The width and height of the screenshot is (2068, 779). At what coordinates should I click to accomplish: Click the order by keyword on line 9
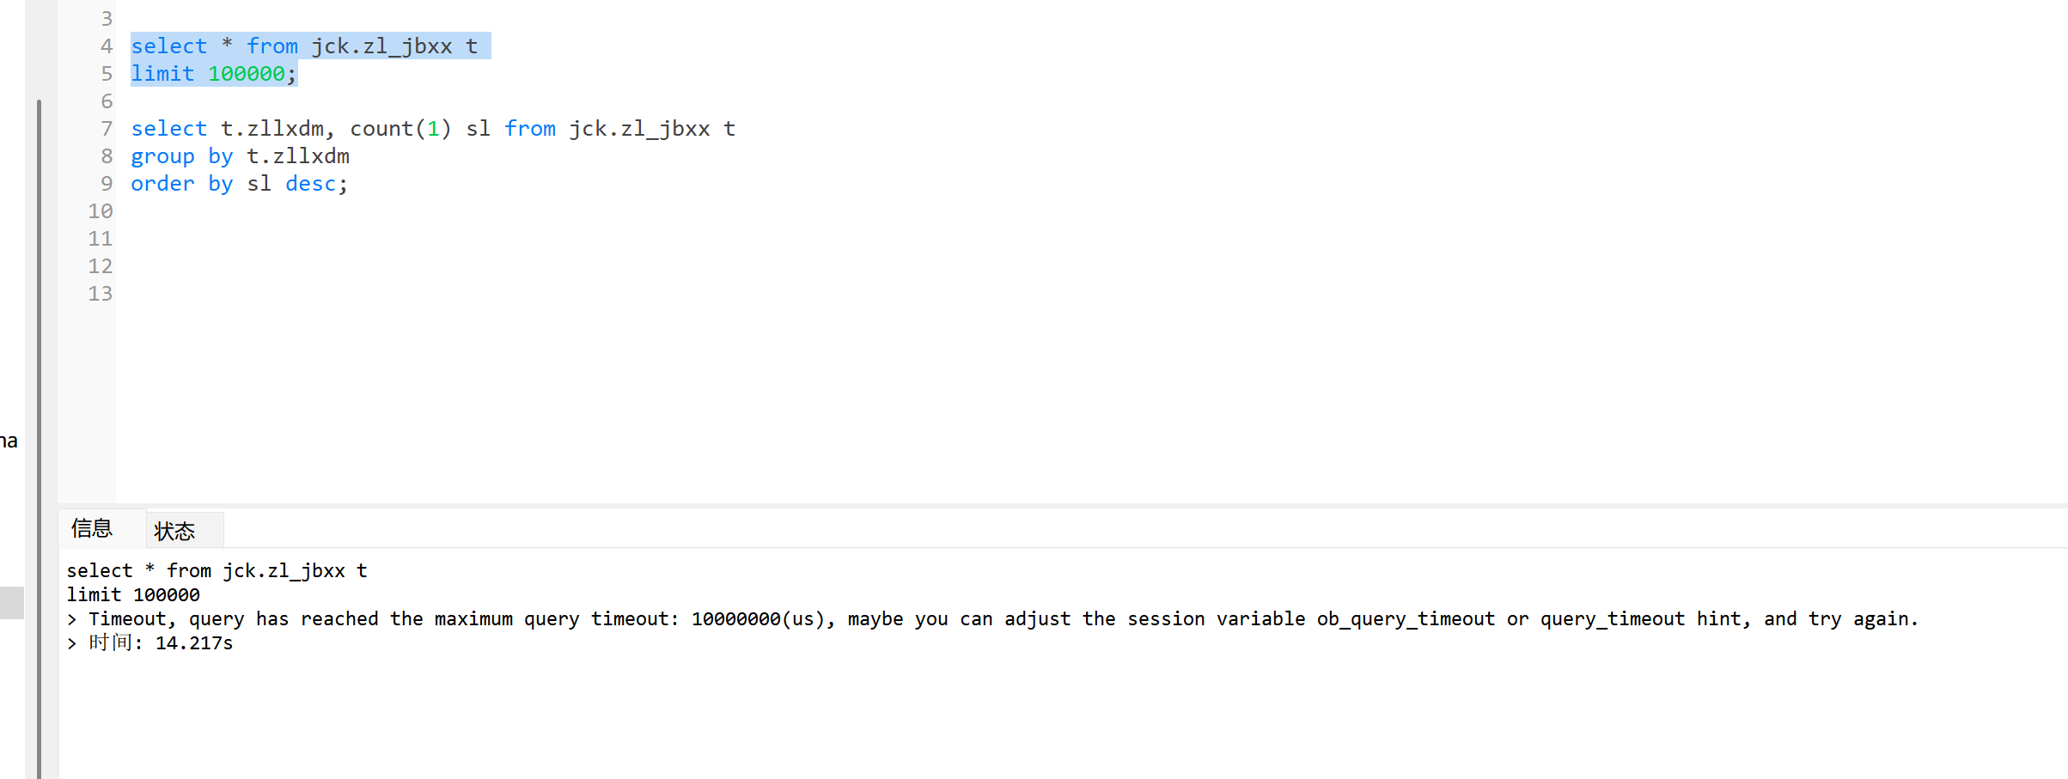182,184
